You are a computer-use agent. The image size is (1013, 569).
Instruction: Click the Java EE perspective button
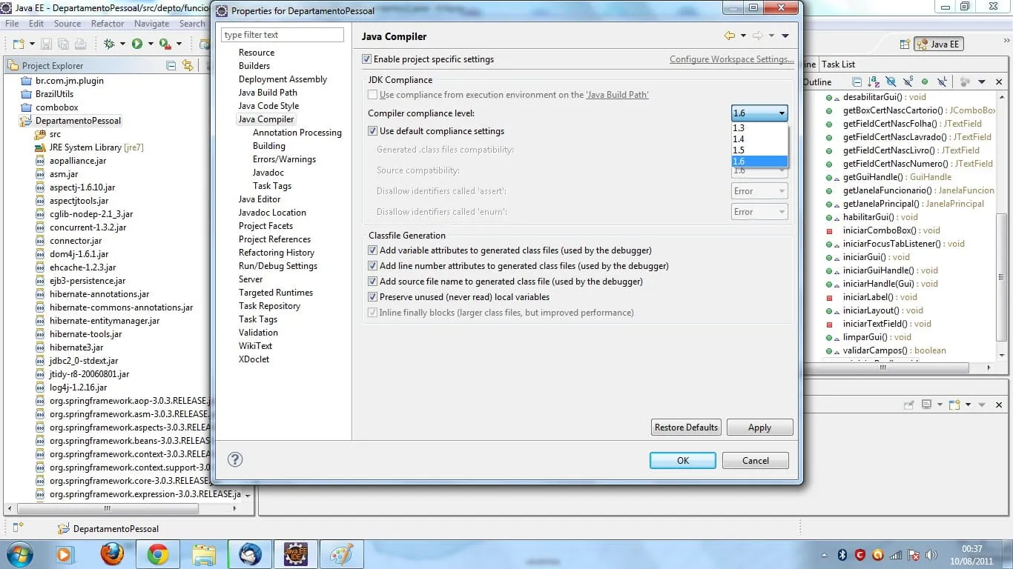pos(939,44)
